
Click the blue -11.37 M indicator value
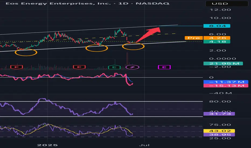coord(226,82)
